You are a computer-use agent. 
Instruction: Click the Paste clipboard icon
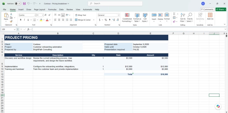[6, 15]
